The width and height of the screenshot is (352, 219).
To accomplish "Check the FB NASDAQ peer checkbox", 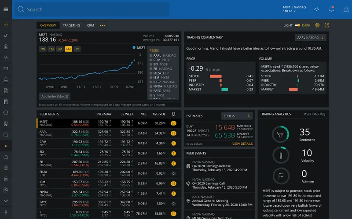I will point(151,69).
